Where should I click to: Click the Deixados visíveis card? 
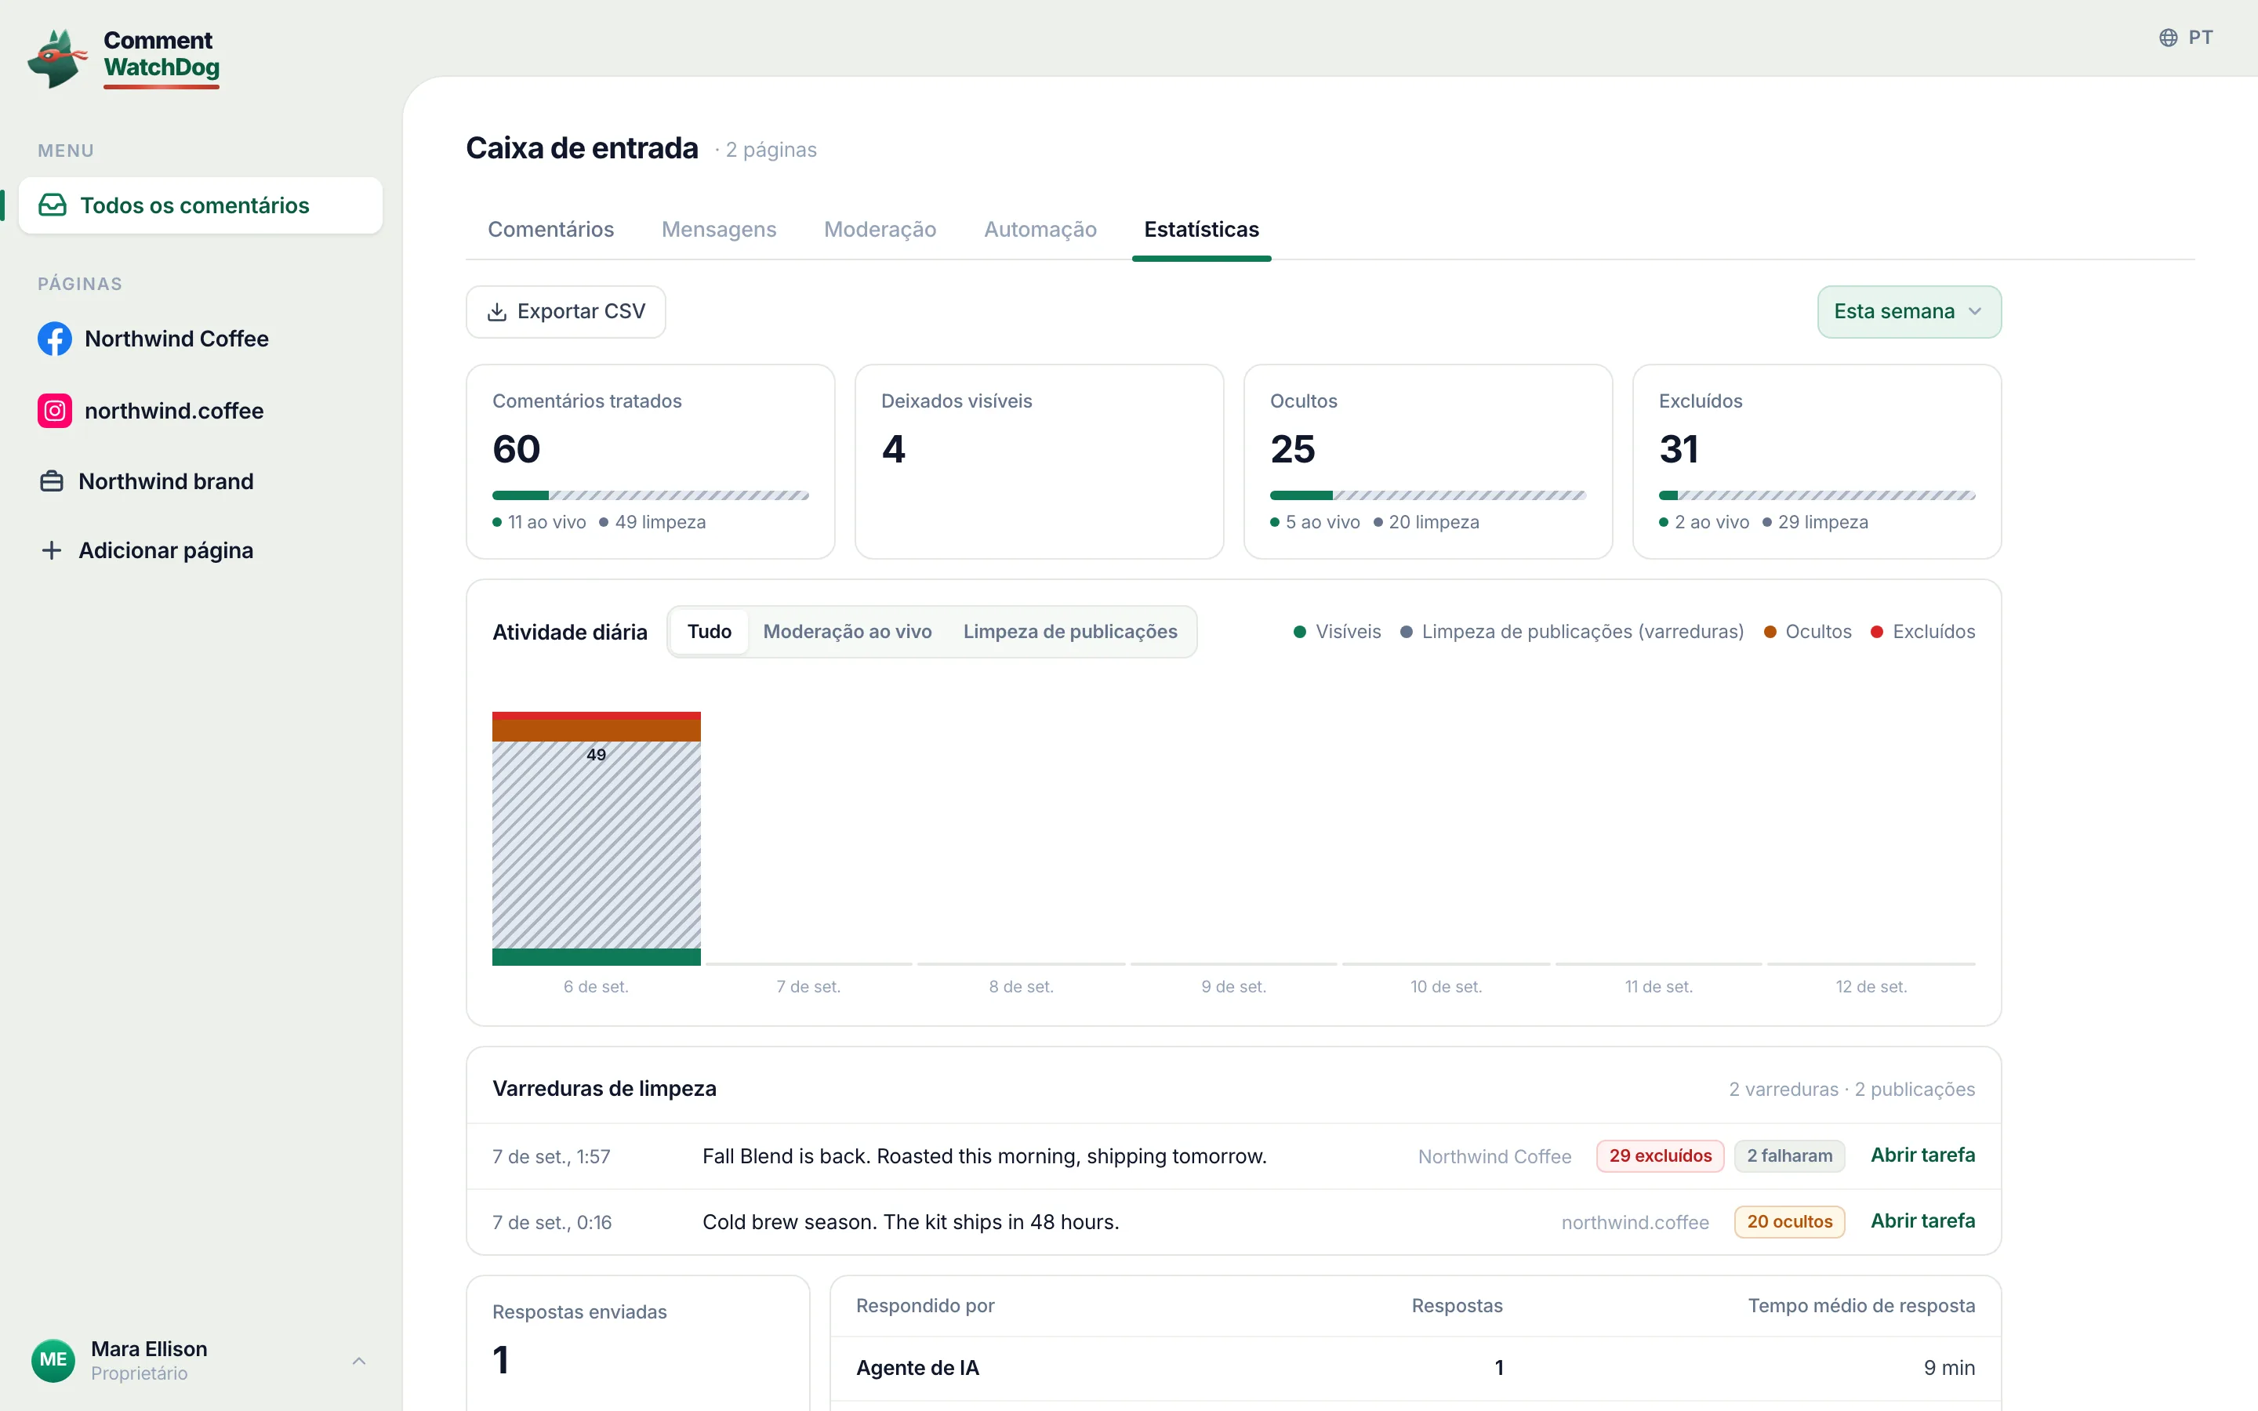pos(1040,462)
